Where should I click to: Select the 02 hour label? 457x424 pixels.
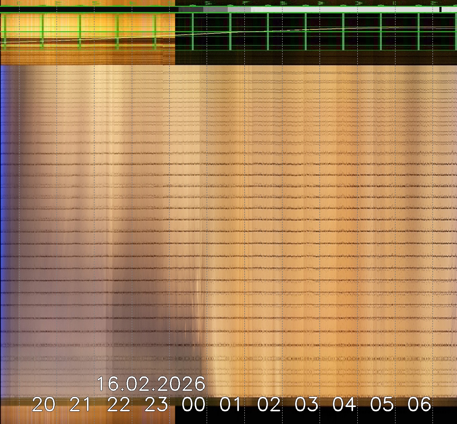click(269, 405)
